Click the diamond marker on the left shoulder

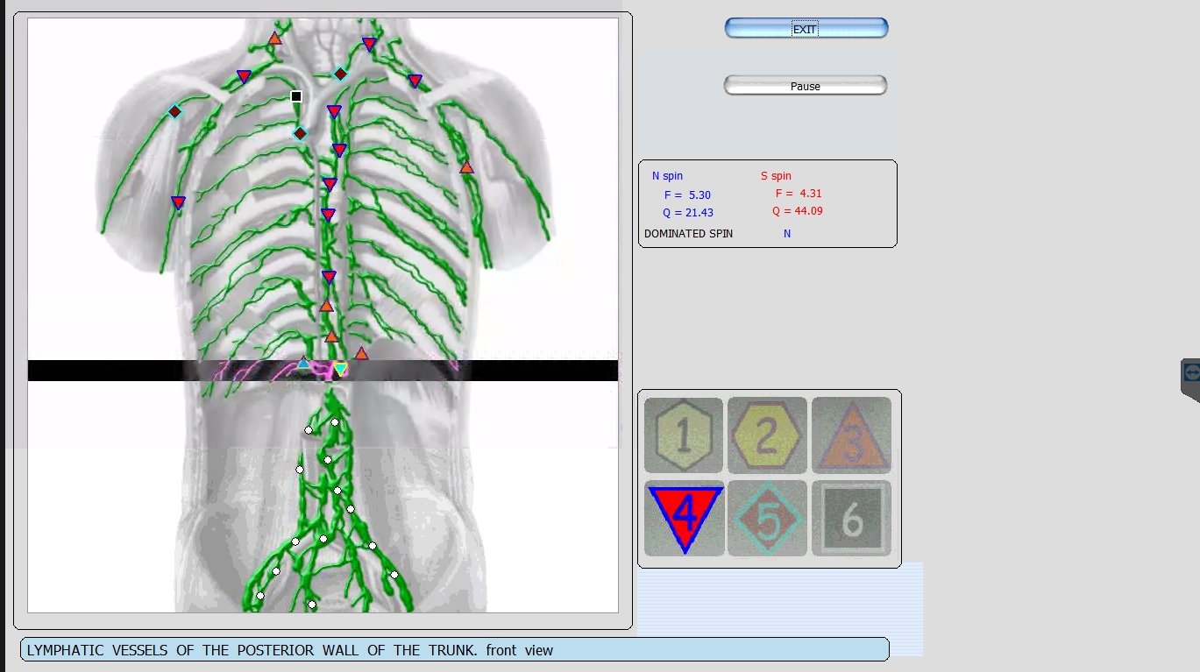click(174, 111)
